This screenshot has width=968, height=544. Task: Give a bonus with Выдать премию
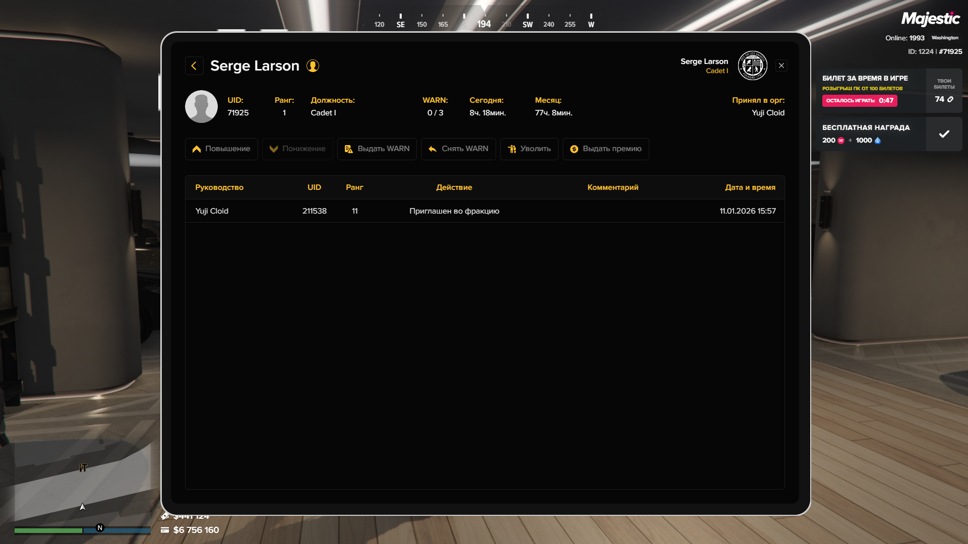tap(606, 149)
